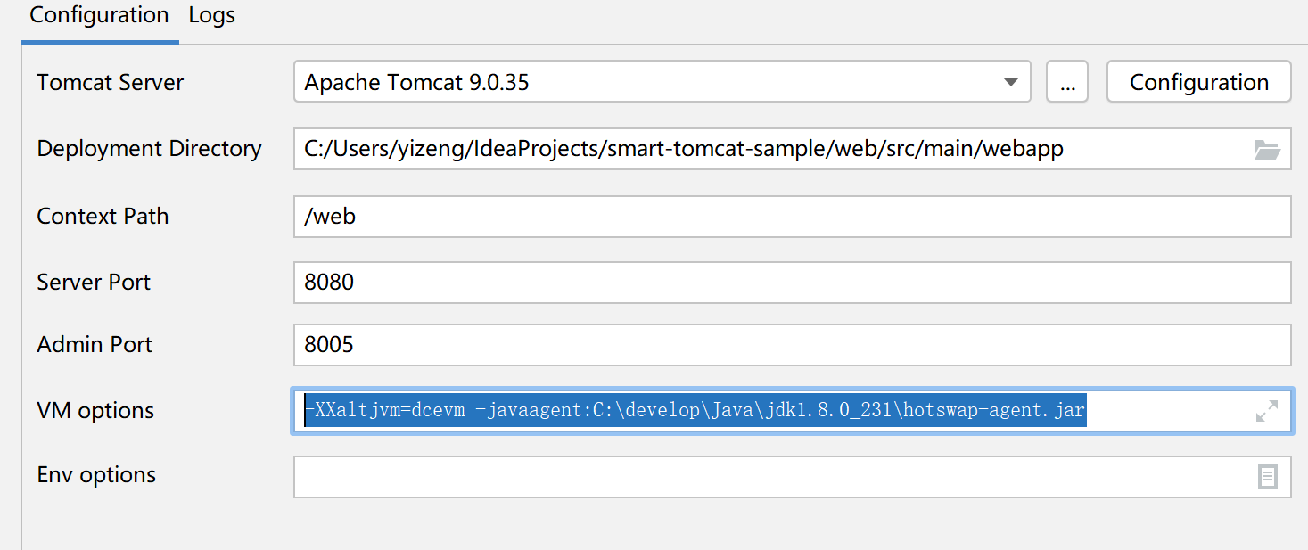Image resolution: width=1308 pixels, height=550 pixels.
Task: Select the Configuration tab
Action: 98,15
